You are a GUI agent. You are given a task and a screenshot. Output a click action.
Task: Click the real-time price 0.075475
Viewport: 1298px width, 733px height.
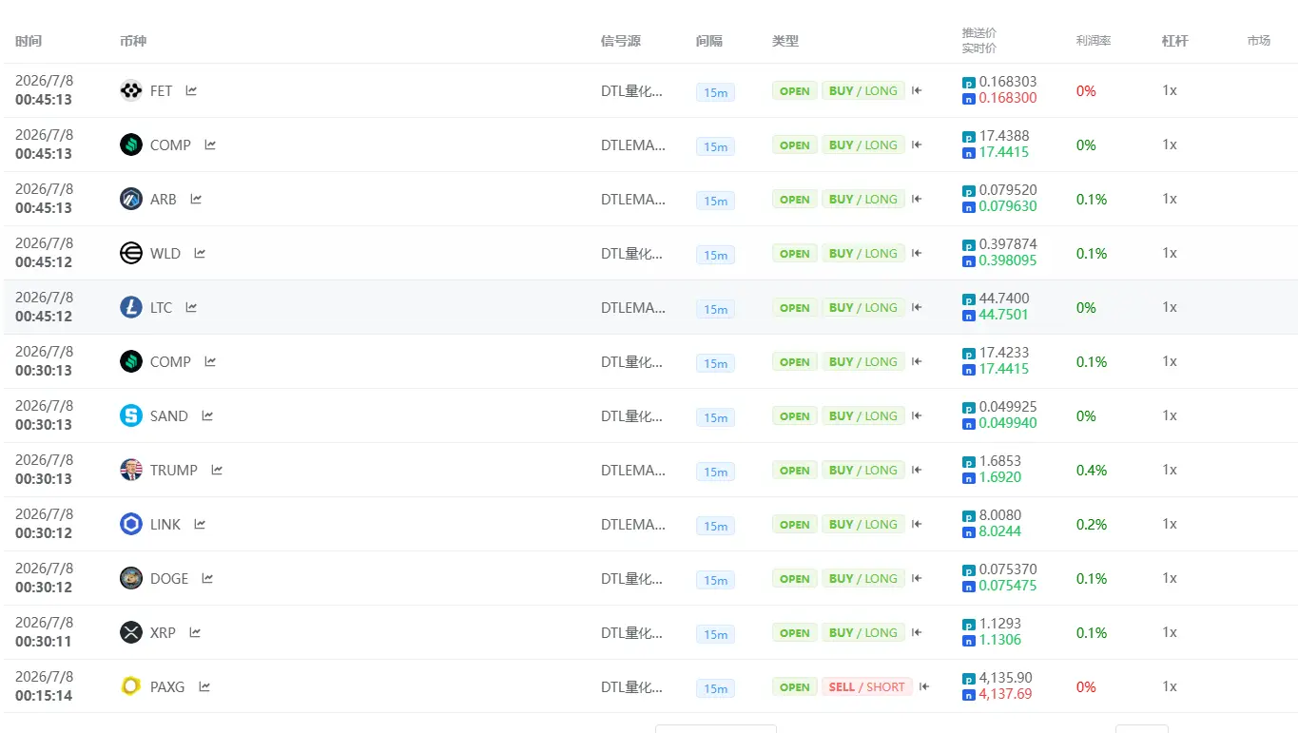(x=1008, y=586)
